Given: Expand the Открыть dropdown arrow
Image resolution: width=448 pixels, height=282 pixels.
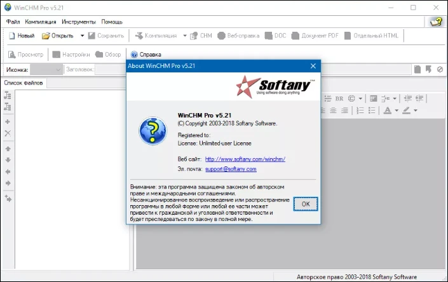Looking at the screenshot, I should (x=81, y=36).
